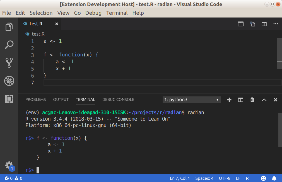Click the feedback smiley icon
This screenshot has height=182, width=282.
pos(263,178)
